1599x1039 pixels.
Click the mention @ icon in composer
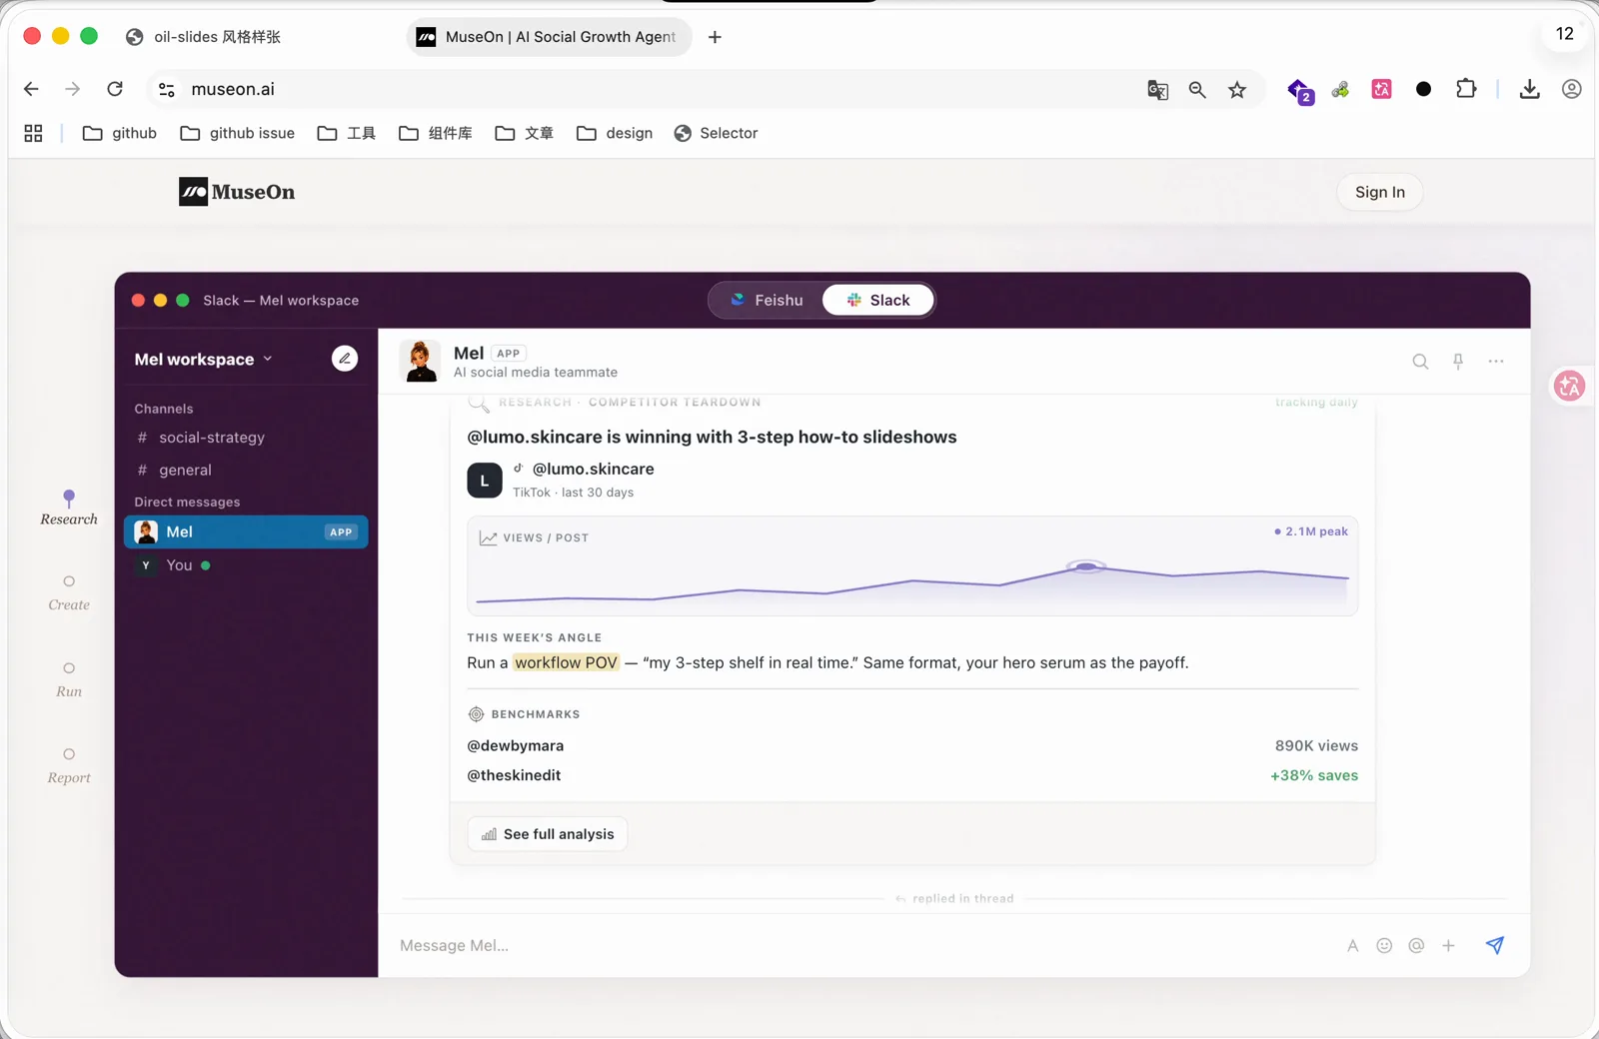point(1416,945)
